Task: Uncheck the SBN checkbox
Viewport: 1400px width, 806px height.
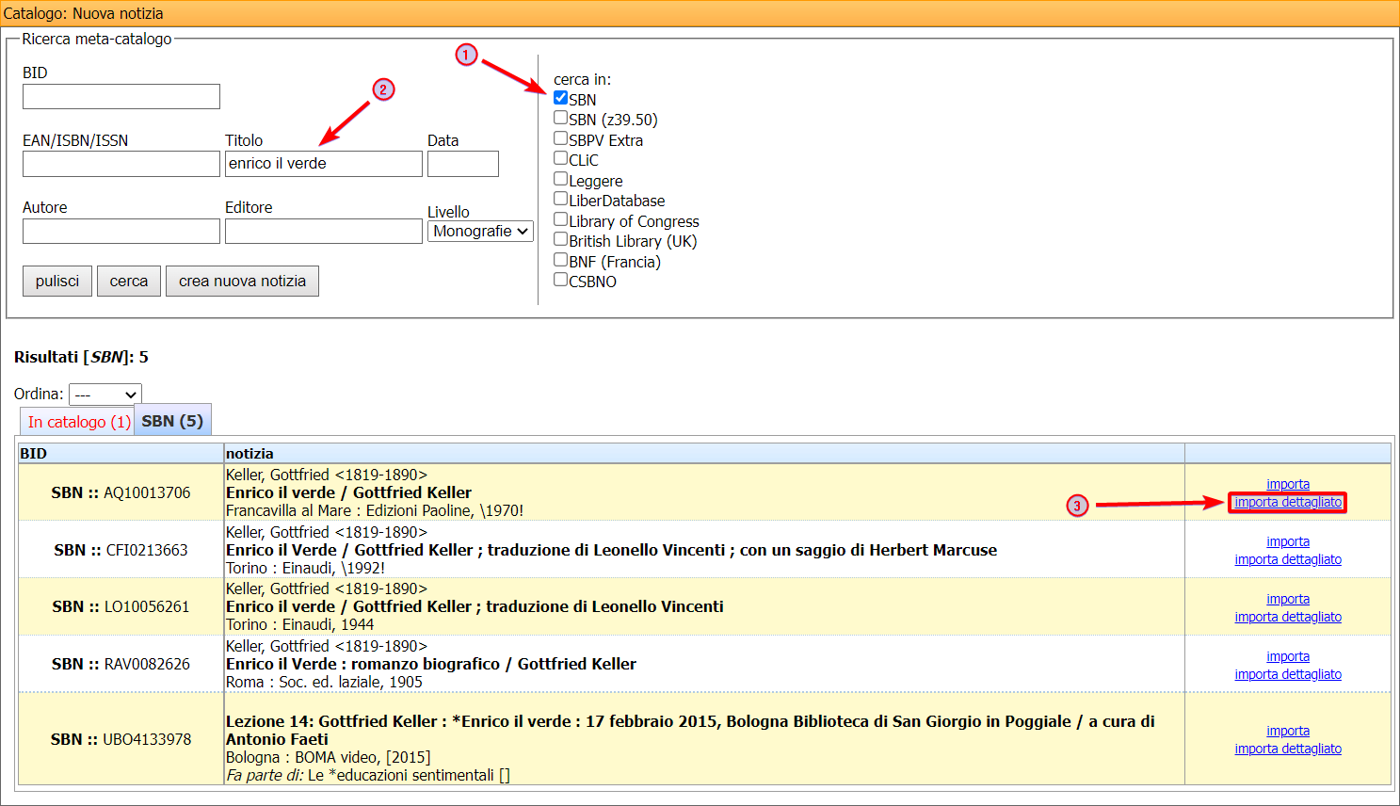Action: (x=560, y=98)
